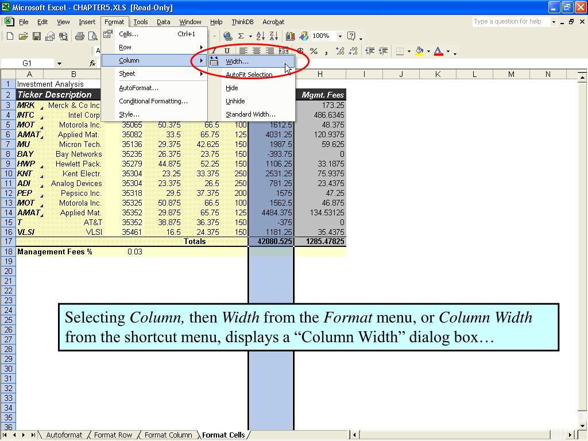
Task: Open AutoFormat... from the Format menu
Action: point(154,88)
